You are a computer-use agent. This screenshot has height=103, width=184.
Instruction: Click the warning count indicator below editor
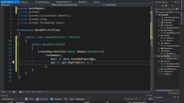[21, 92]
